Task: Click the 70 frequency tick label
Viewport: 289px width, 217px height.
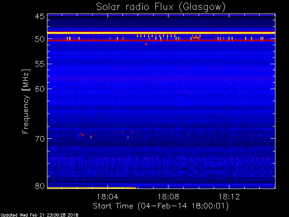Action: point(40,139)
